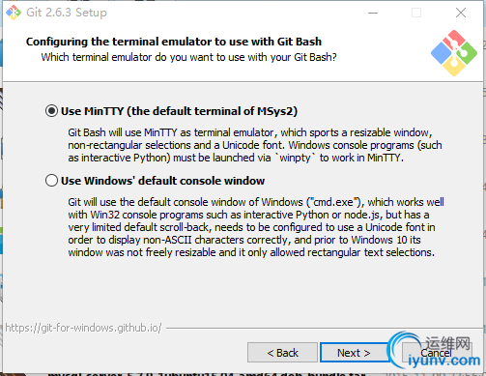Click the mysql-server file name behind the dialog

206,374
